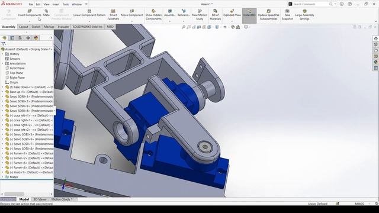Click the tree filter funnel icon
Screen dimensions: 379x213
tap(3, 44)
